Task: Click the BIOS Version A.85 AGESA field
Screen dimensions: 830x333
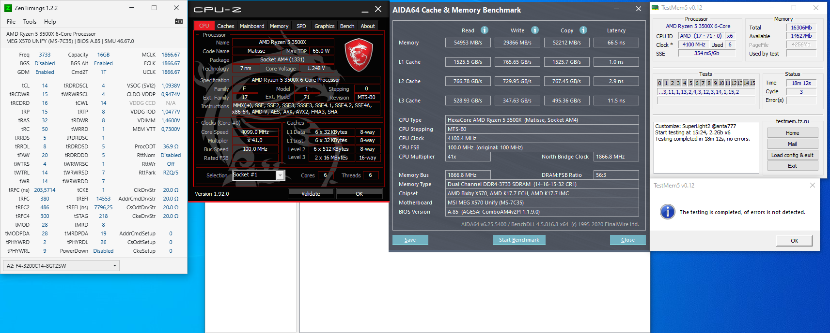Action: tap(542, 212)
